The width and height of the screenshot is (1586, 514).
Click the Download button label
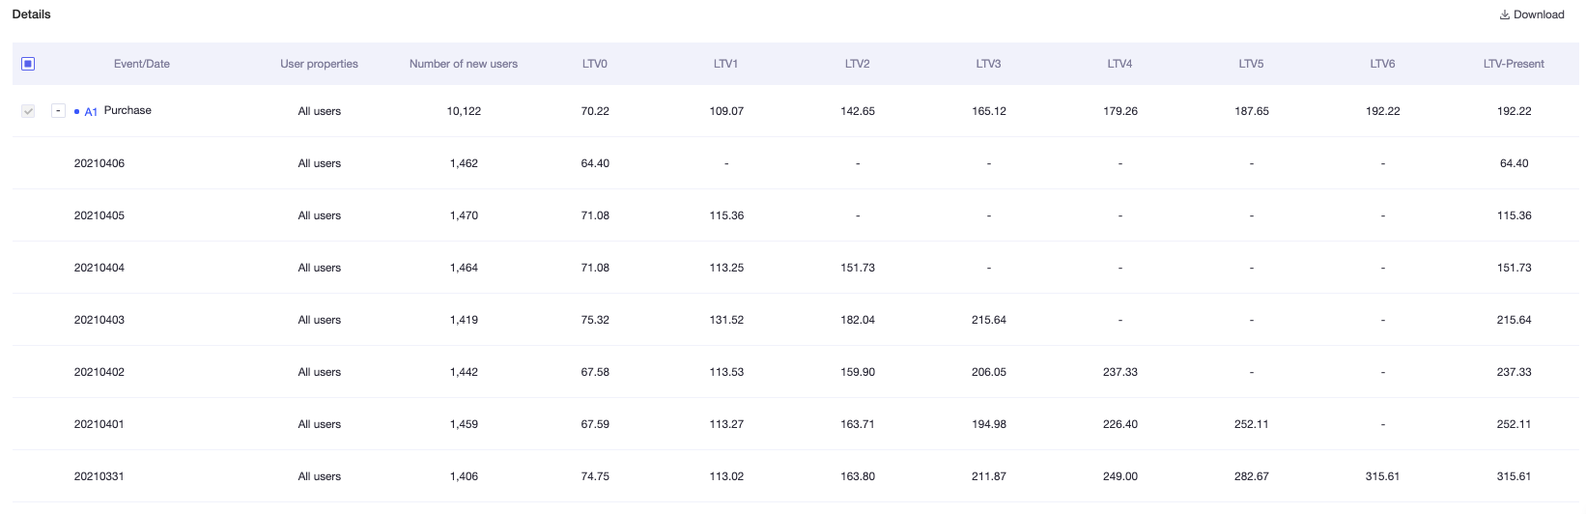pos(1539,14)
